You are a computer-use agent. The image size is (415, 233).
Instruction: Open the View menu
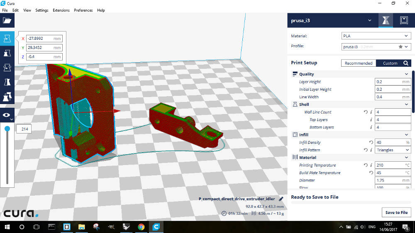point(27,10)
